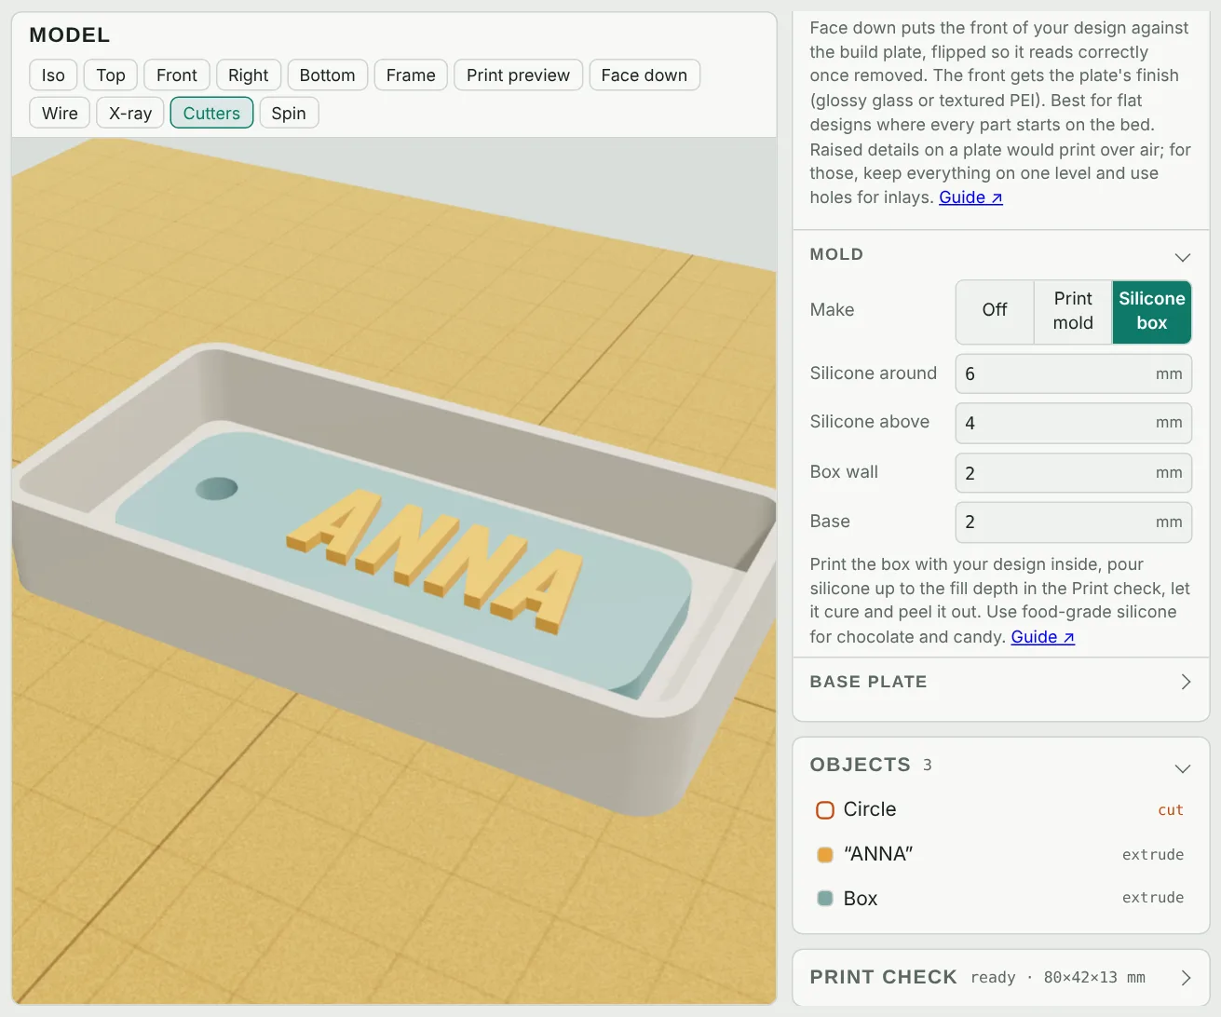This screenshot has height=1017, width=1221.
Task: Select the Box object row
Action: pyautogui.click(x=1000, y=898)
